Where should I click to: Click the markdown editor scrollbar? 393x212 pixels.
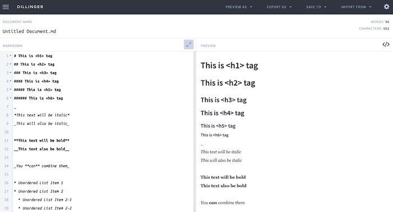[x=194, y=131]
